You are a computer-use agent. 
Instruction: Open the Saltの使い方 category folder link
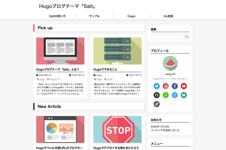pos(44,75)
